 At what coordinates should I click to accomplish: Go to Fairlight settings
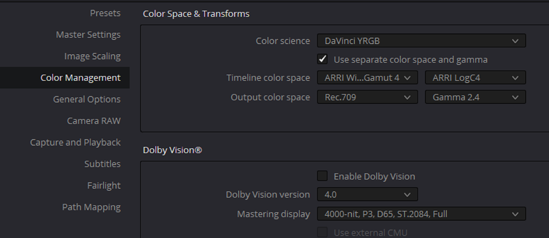click(104, 185)
